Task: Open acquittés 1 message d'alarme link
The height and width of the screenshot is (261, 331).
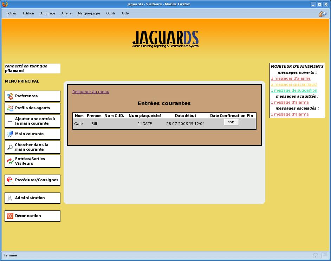Action: pyautogui.click(x=290, y=102)
